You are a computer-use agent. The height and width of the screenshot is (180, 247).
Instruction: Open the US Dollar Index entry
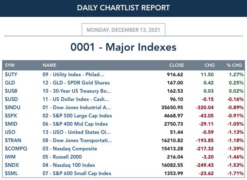pyautogui.click(x=76, y=99)
